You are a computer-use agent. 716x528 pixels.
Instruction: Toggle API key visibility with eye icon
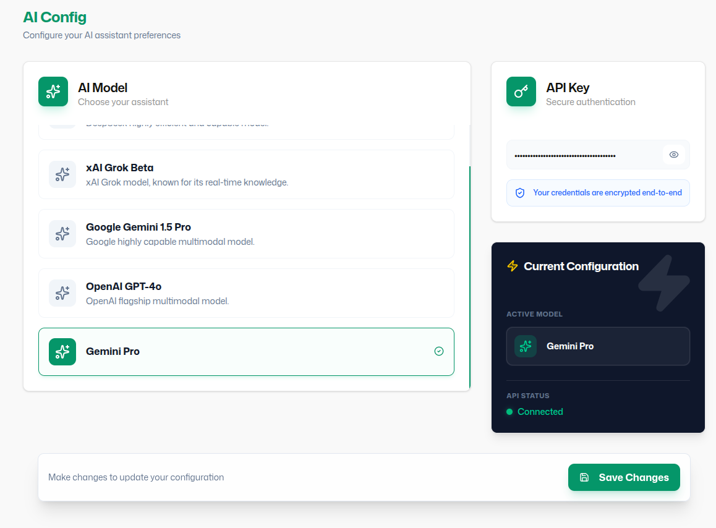point(673,155)
